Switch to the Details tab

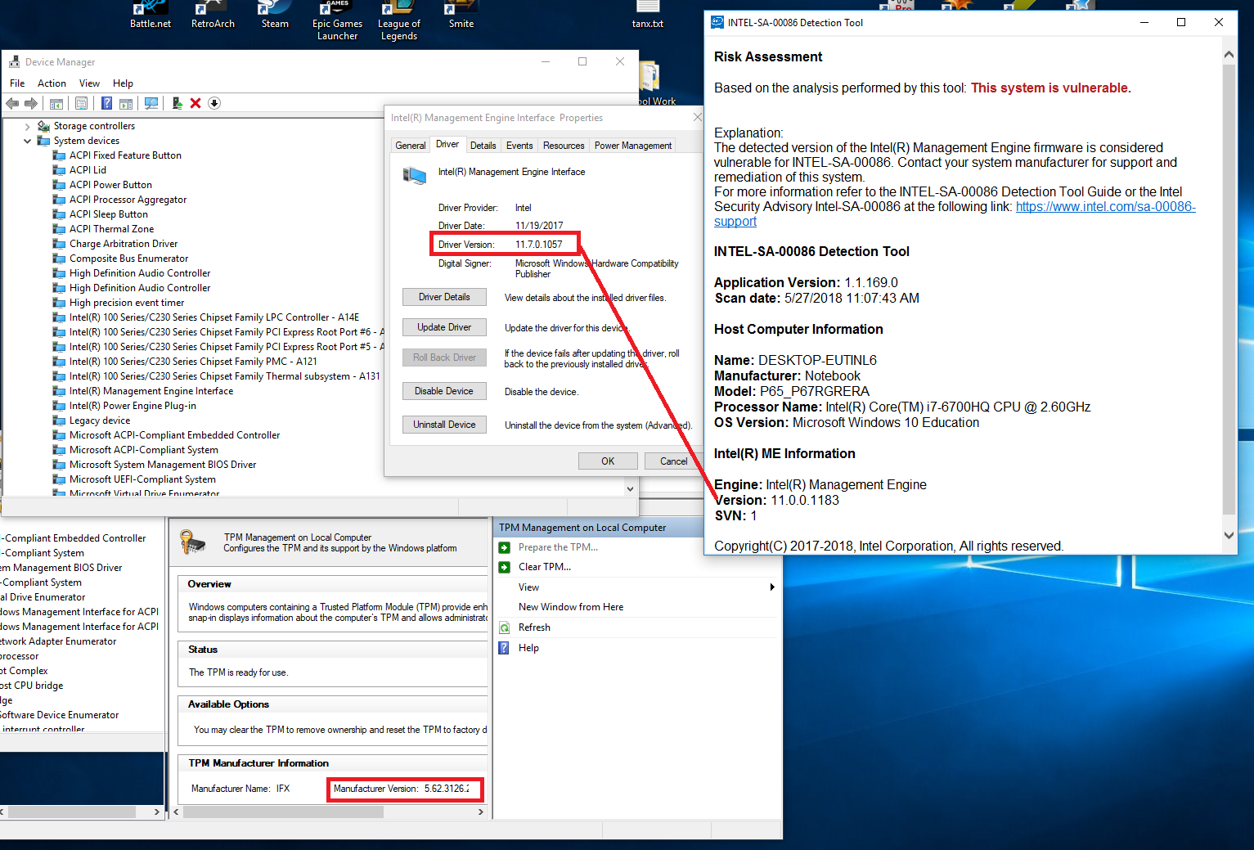pyautogui.click(x=483, y=146)
